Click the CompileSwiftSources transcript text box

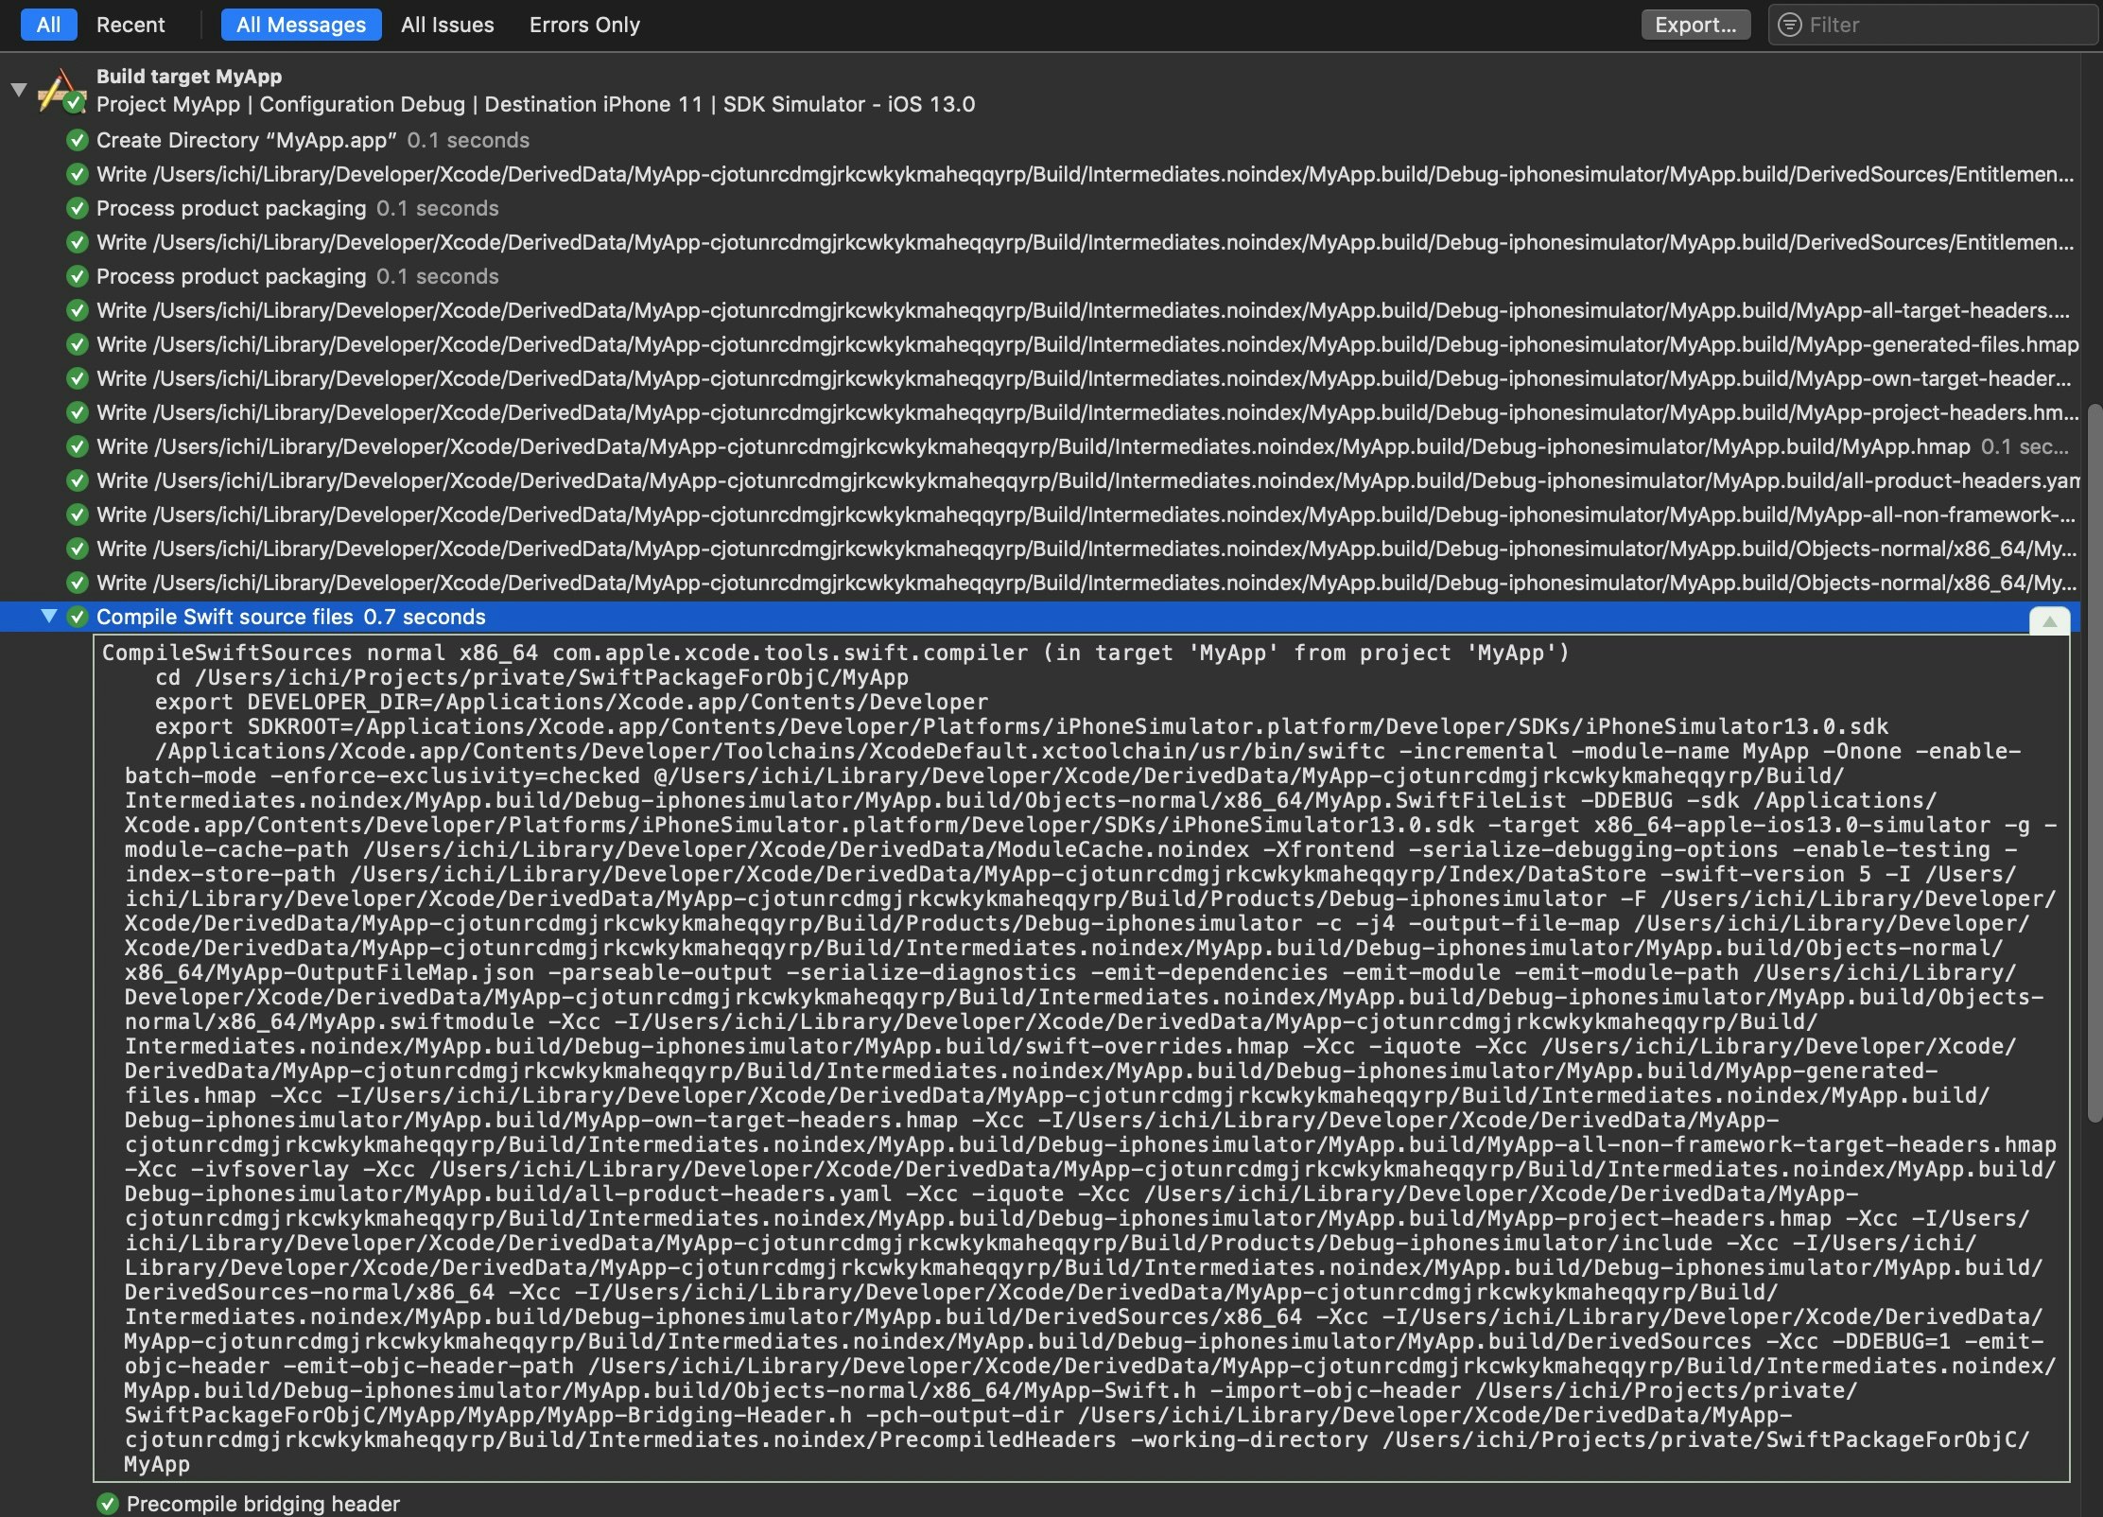(x=1081, y=1057)
